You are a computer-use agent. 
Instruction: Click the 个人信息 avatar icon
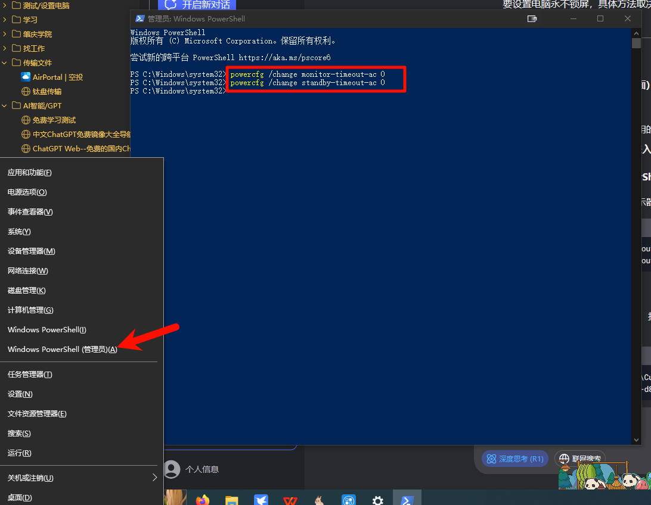[172, 469]
